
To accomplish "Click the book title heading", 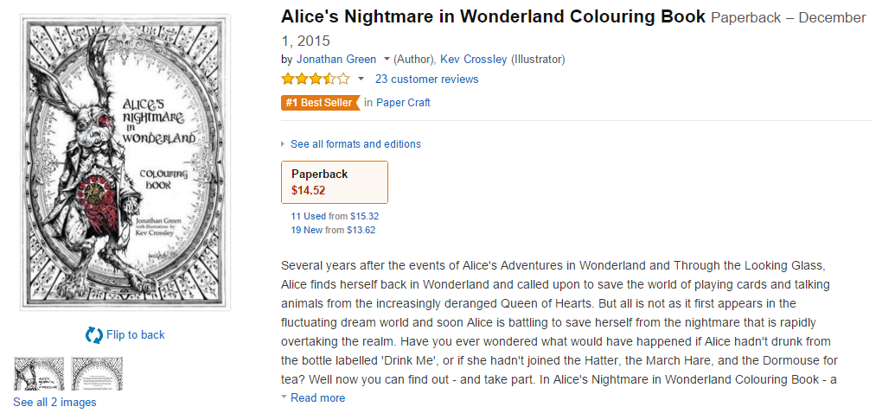I will tap(493, 17).
